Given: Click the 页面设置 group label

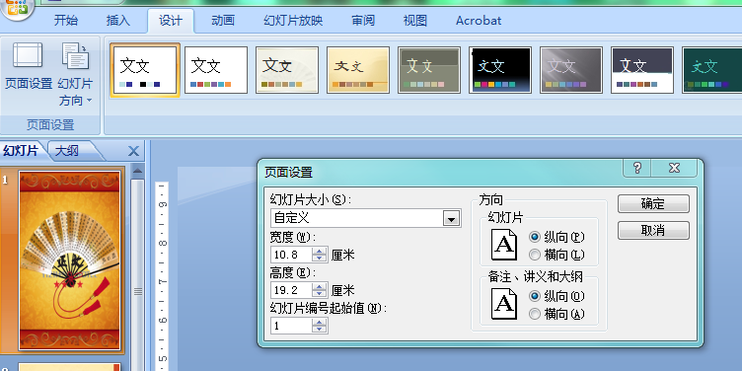Looking at the screenshot, I should [50, 125].
